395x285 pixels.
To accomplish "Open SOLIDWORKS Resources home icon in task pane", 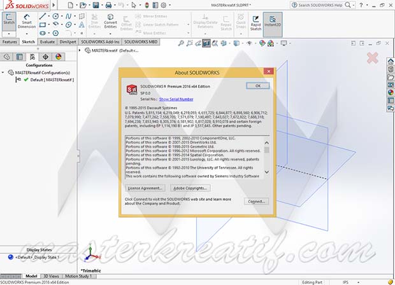I will click(391, 61).
